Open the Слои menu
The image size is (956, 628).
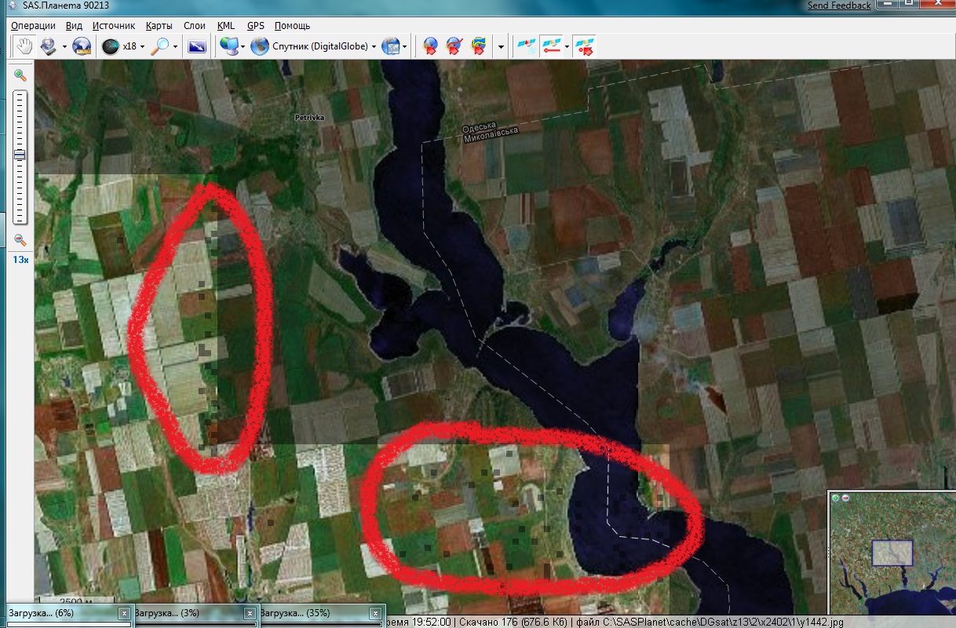click(194, 26)
